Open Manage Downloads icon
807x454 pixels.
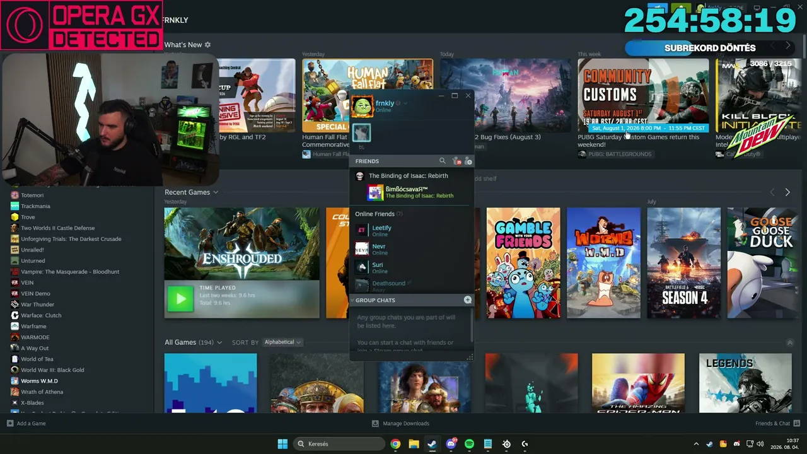[x=375, y=423]
